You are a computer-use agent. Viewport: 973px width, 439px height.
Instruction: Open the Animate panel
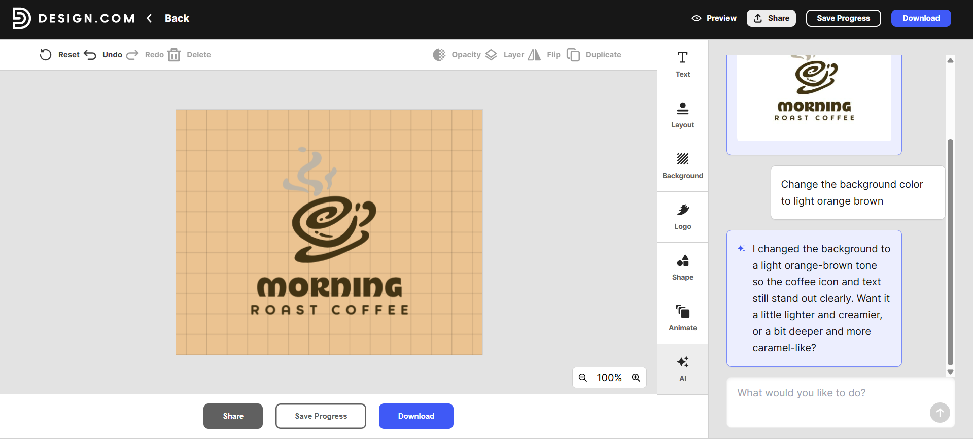(683, 318)
